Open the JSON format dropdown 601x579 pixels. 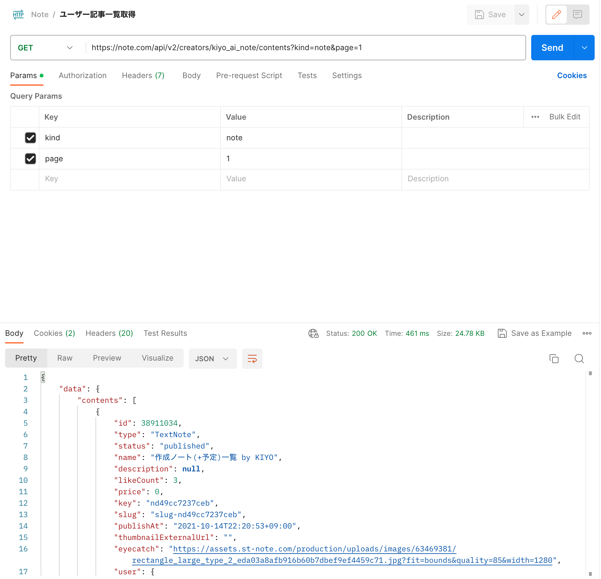click(213, 359)
